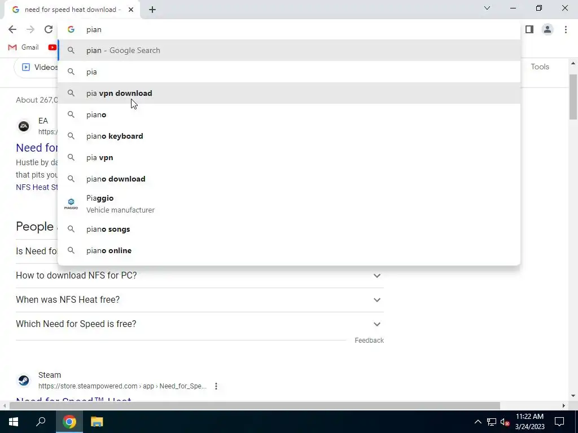Expand 'Which Need for Speed is free?'
578x433 pixels.
click(x=198, y=324)
